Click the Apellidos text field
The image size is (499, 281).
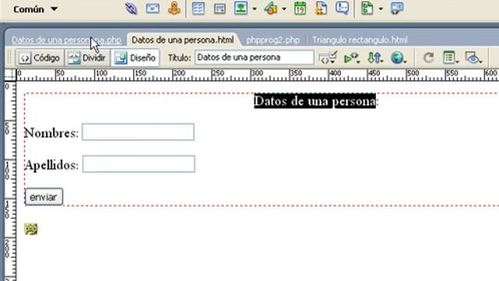click(x=139, y=164)
